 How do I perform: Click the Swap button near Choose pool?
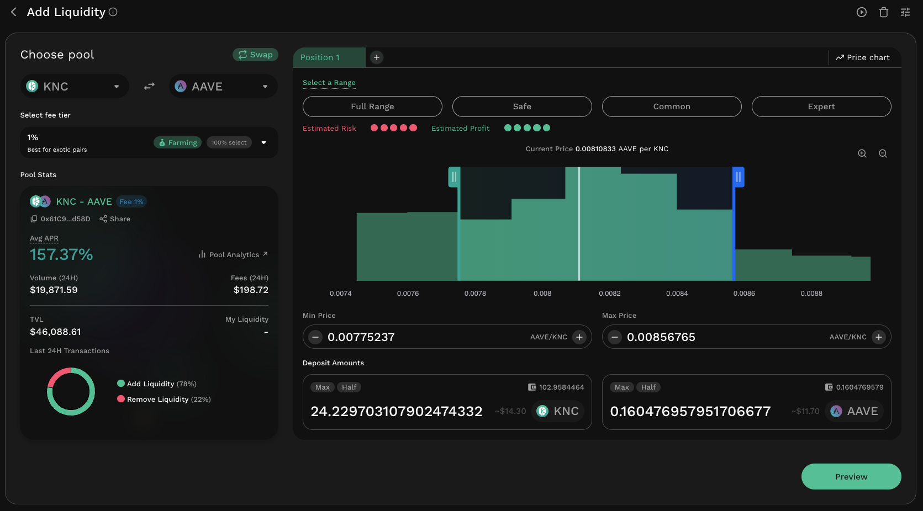click(255, 55)
